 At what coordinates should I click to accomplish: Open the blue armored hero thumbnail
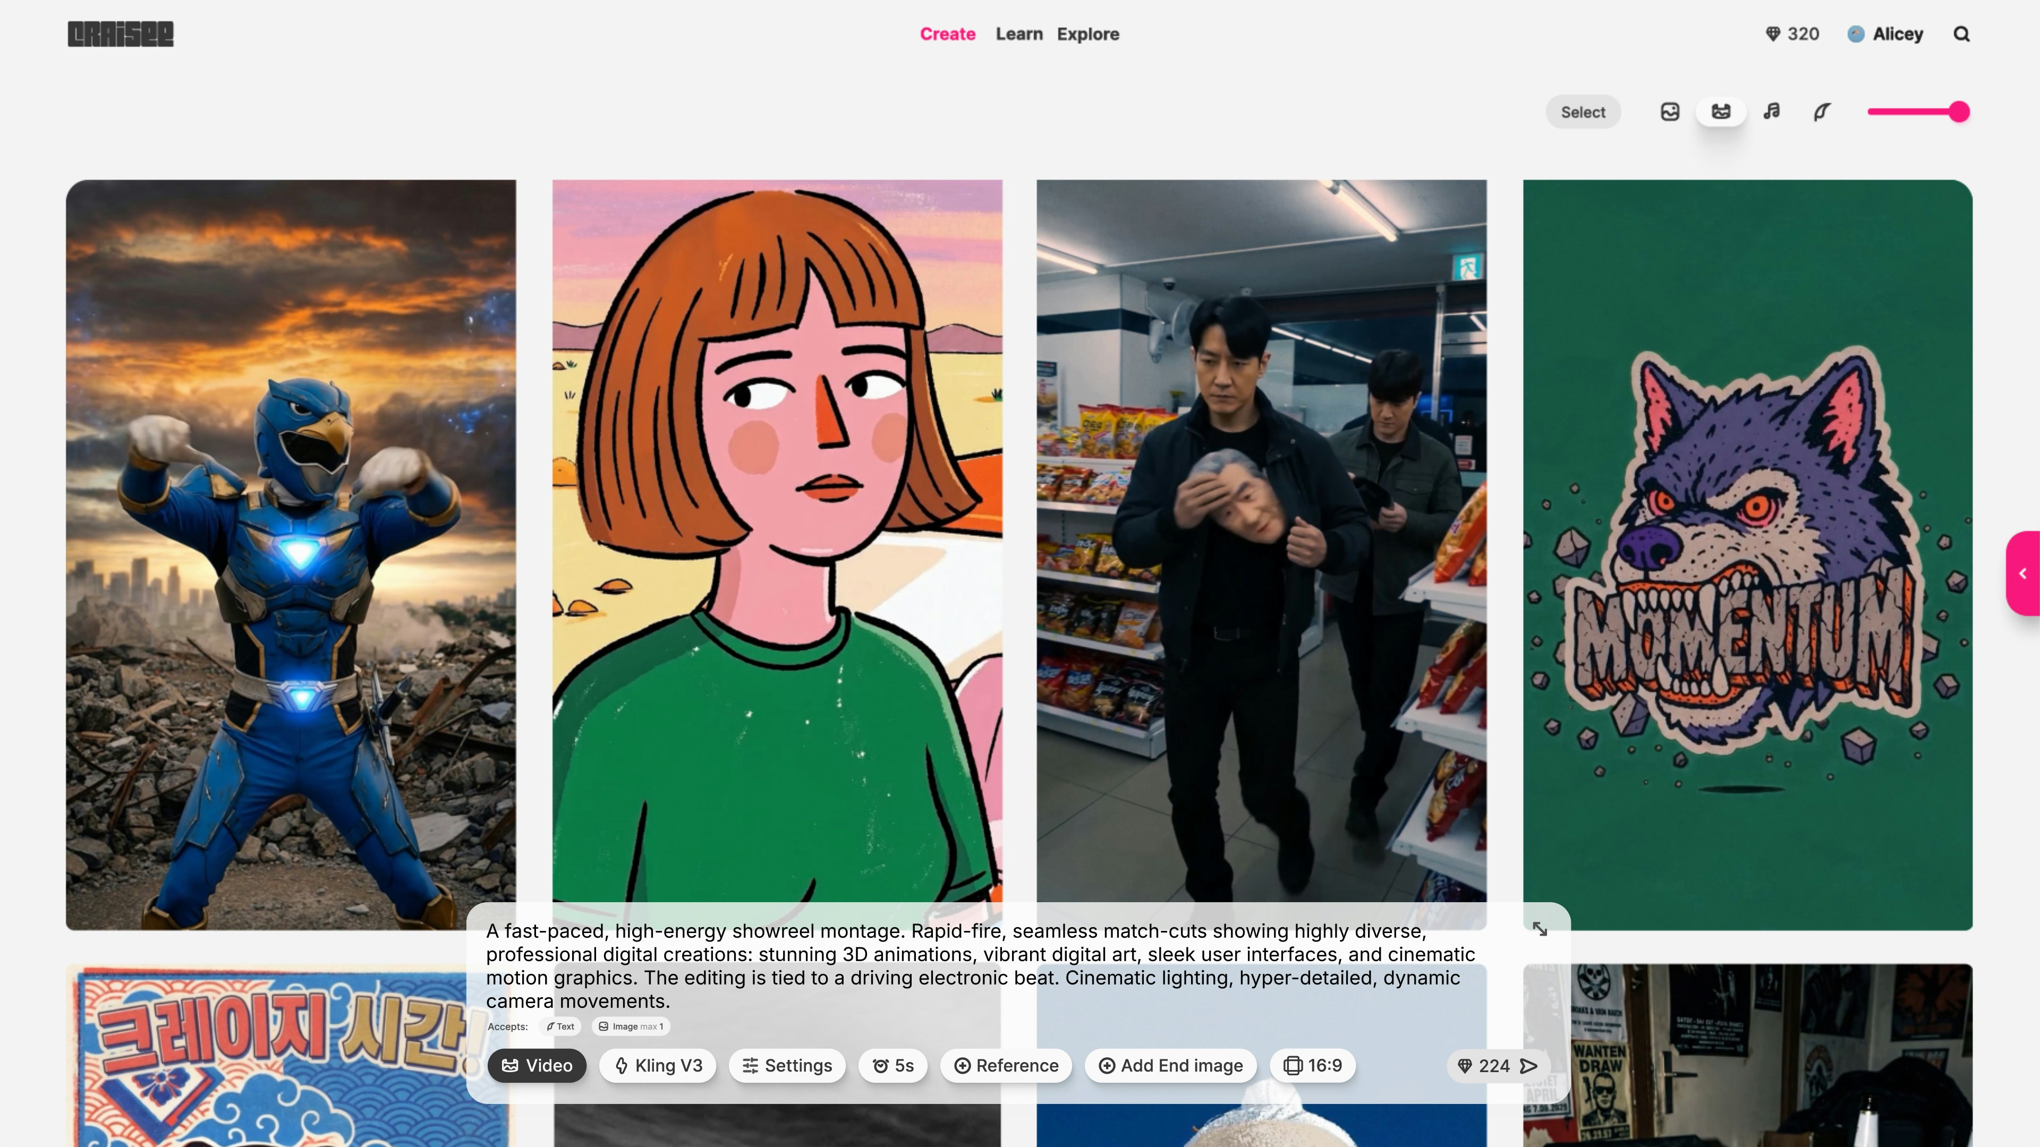(291, 554)
